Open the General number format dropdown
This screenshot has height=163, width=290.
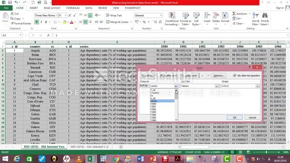click(x=161, y=15)
